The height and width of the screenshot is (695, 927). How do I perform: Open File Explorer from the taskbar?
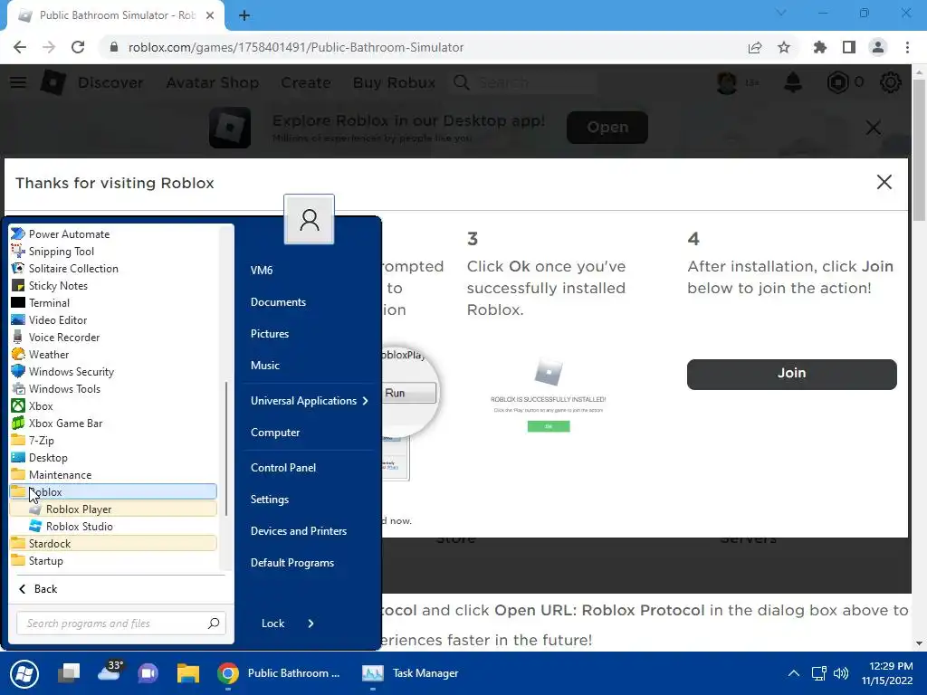188,673
